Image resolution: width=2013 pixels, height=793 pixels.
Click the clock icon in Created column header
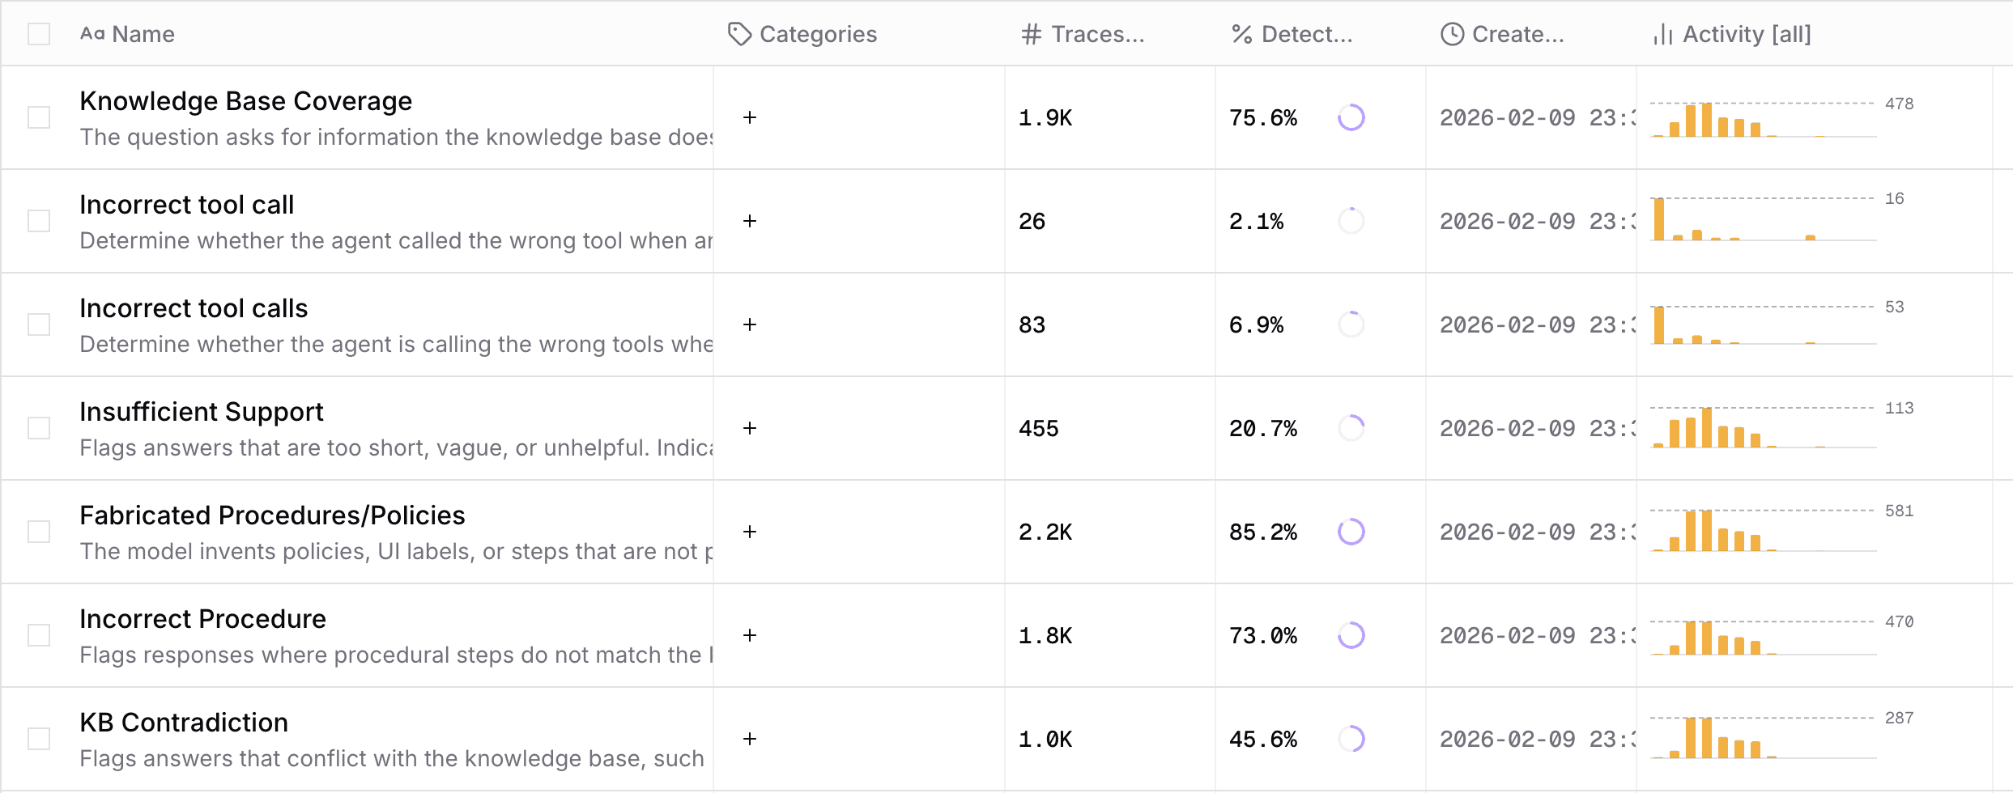coord(1452,34)
